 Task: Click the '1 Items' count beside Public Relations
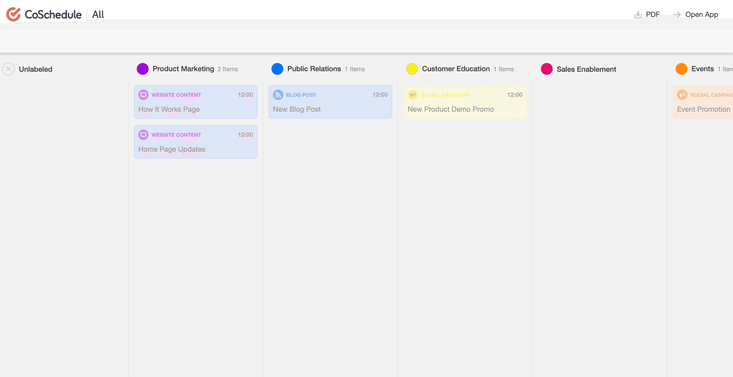coord(354,69)
